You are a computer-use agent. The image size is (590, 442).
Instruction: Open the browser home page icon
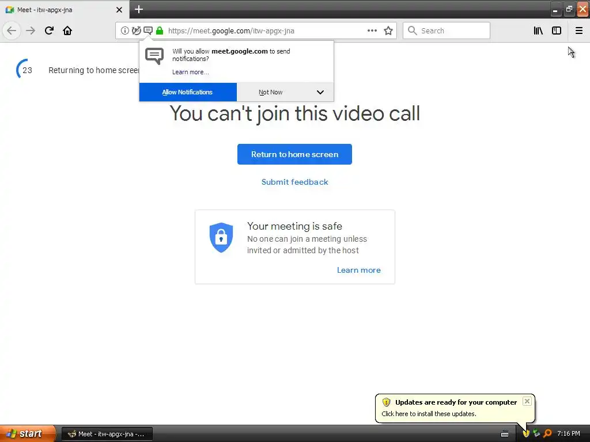tap(67, 31)
